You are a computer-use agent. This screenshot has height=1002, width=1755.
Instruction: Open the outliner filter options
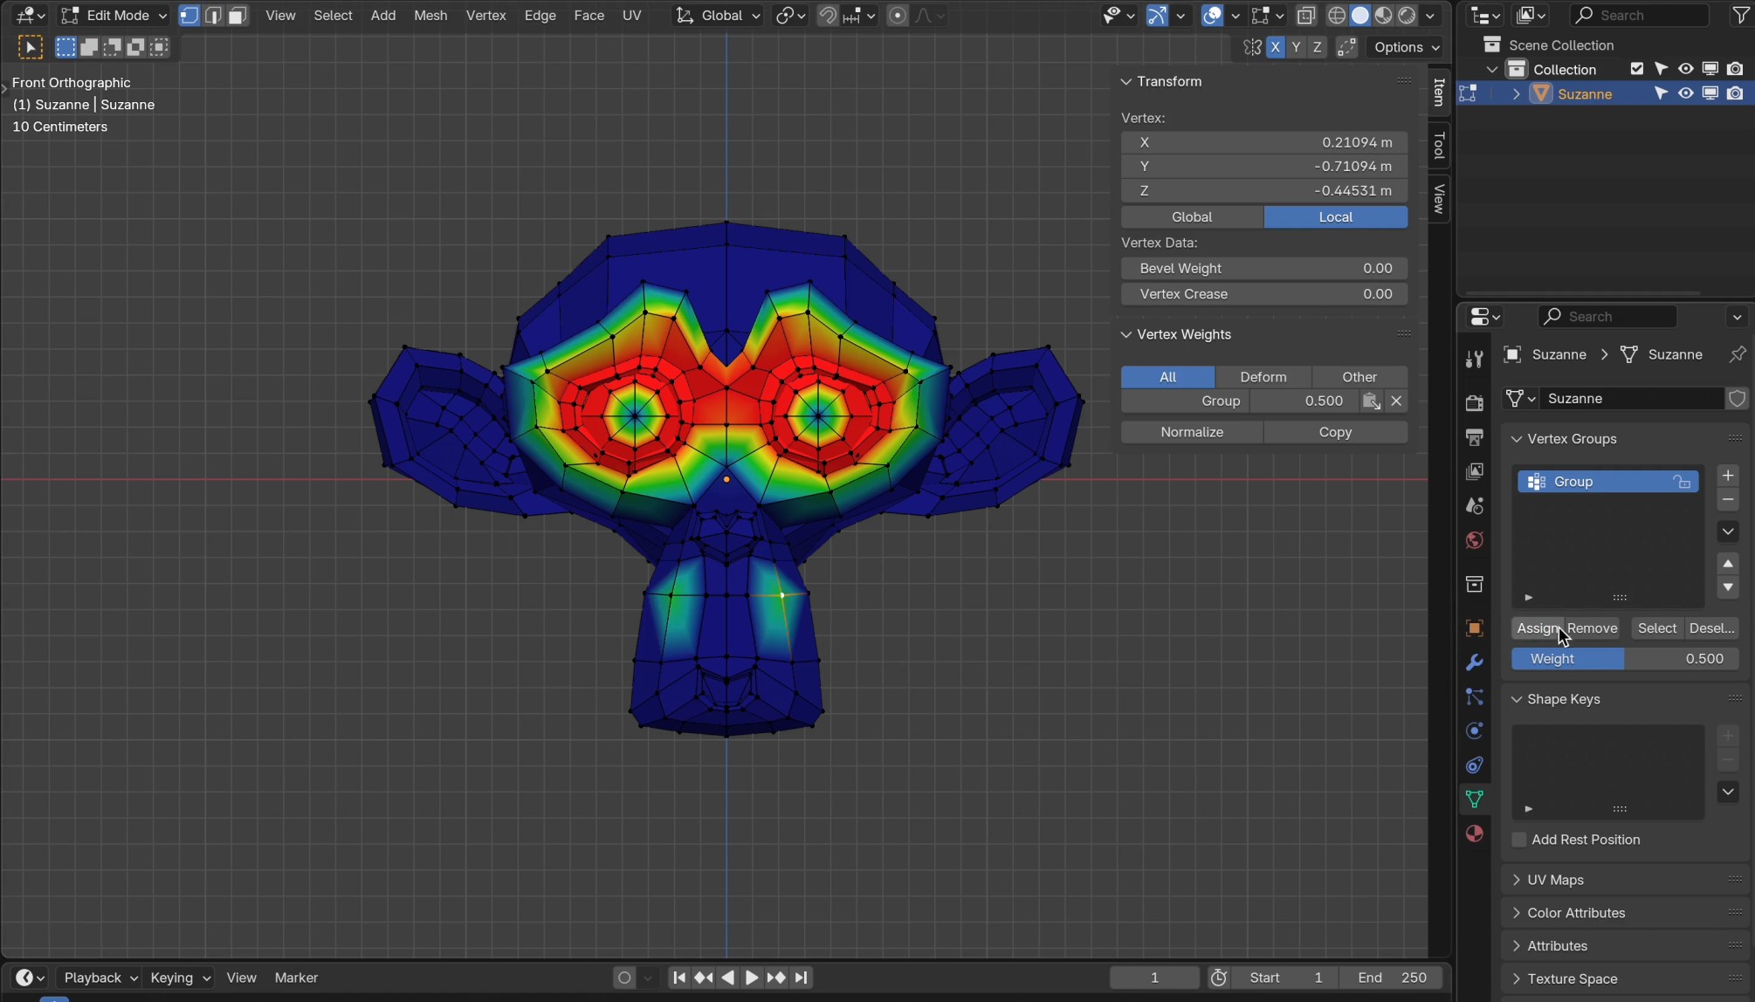coord(1740,15)
